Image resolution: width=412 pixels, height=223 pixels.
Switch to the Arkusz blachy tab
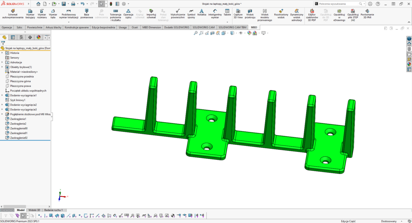pyautogui.click(x=54, y=28)
